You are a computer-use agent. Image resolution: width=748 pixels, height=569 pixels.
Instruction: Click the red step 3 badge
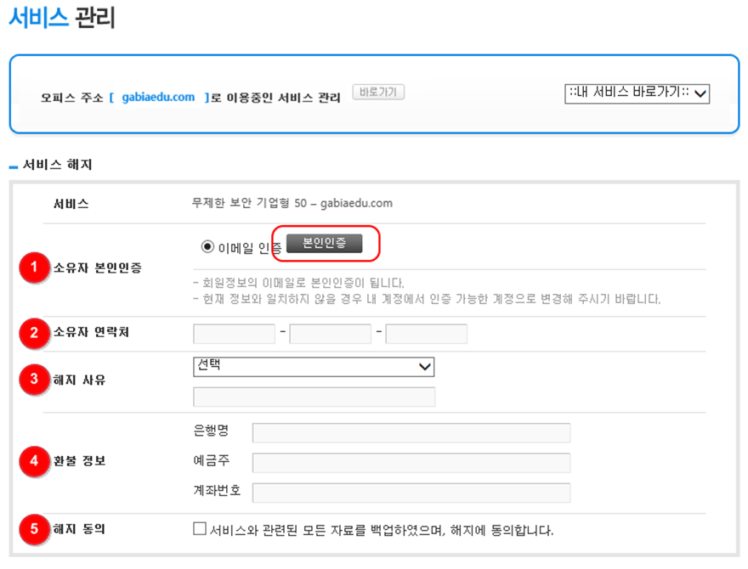[34, 380]
